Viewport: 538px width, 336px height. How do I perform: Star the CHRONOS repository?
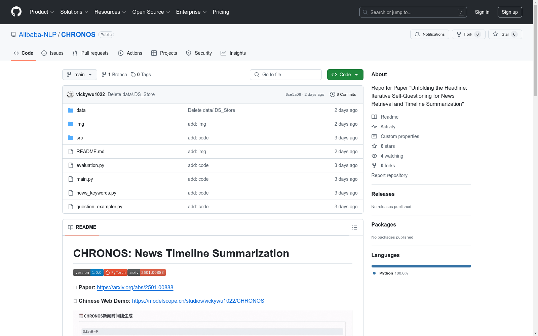pyautogui.click(x=505, y=34)
